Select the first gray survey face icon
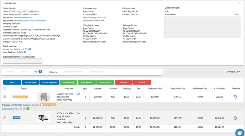Image resolution: width=245 pixels, height=136 pixels. [21, 109]
